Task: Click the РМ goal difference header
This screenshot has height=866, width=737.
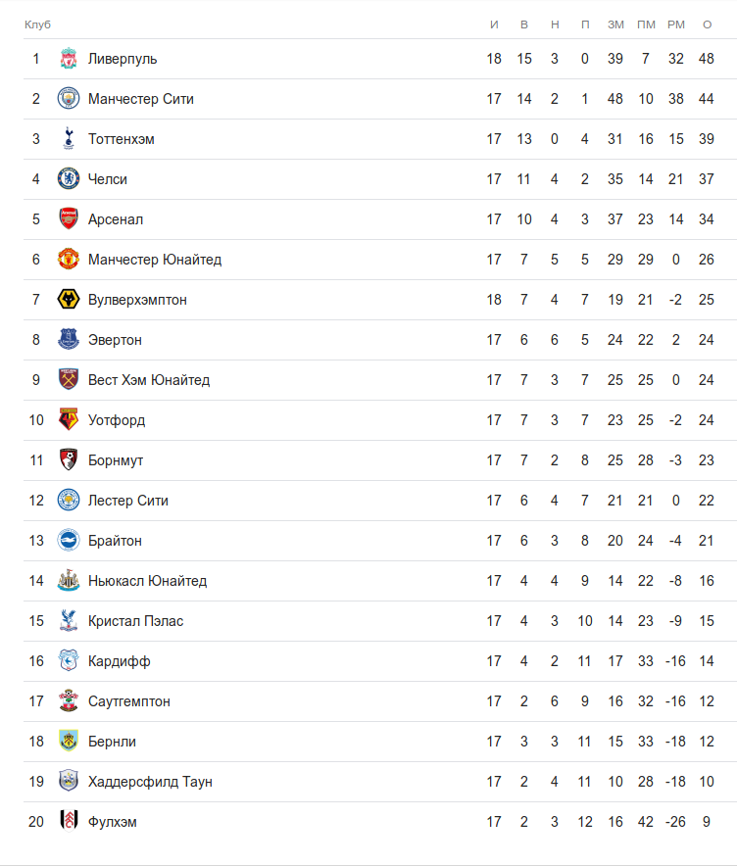Action: pyautogui.click(x=675, y=24)
